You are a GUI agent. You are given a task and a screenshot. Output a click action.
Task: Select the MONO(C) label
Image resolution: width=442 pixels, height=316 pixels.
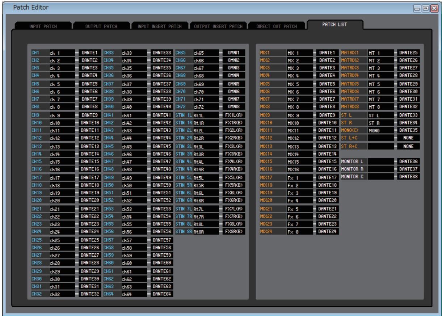[x=354, y=130]
